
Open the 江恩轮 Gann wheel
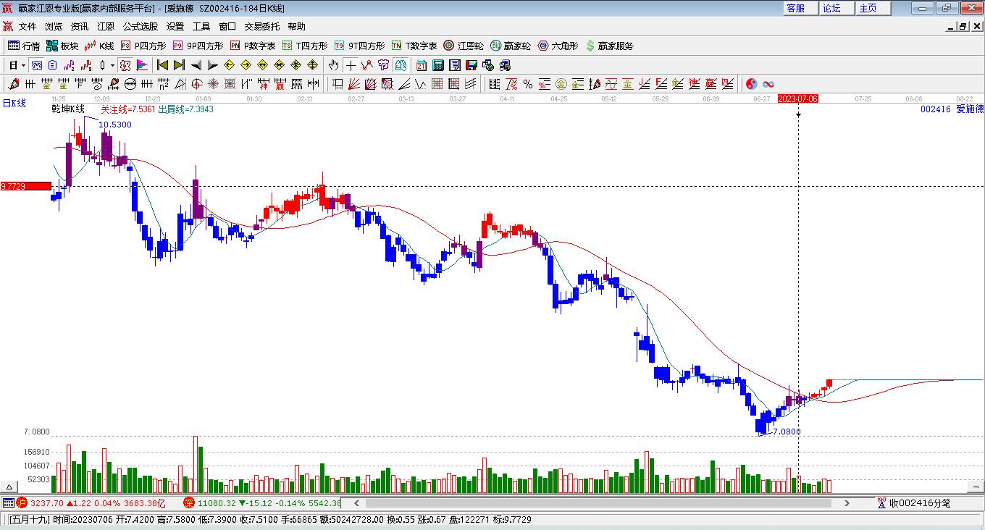point(464,46)
